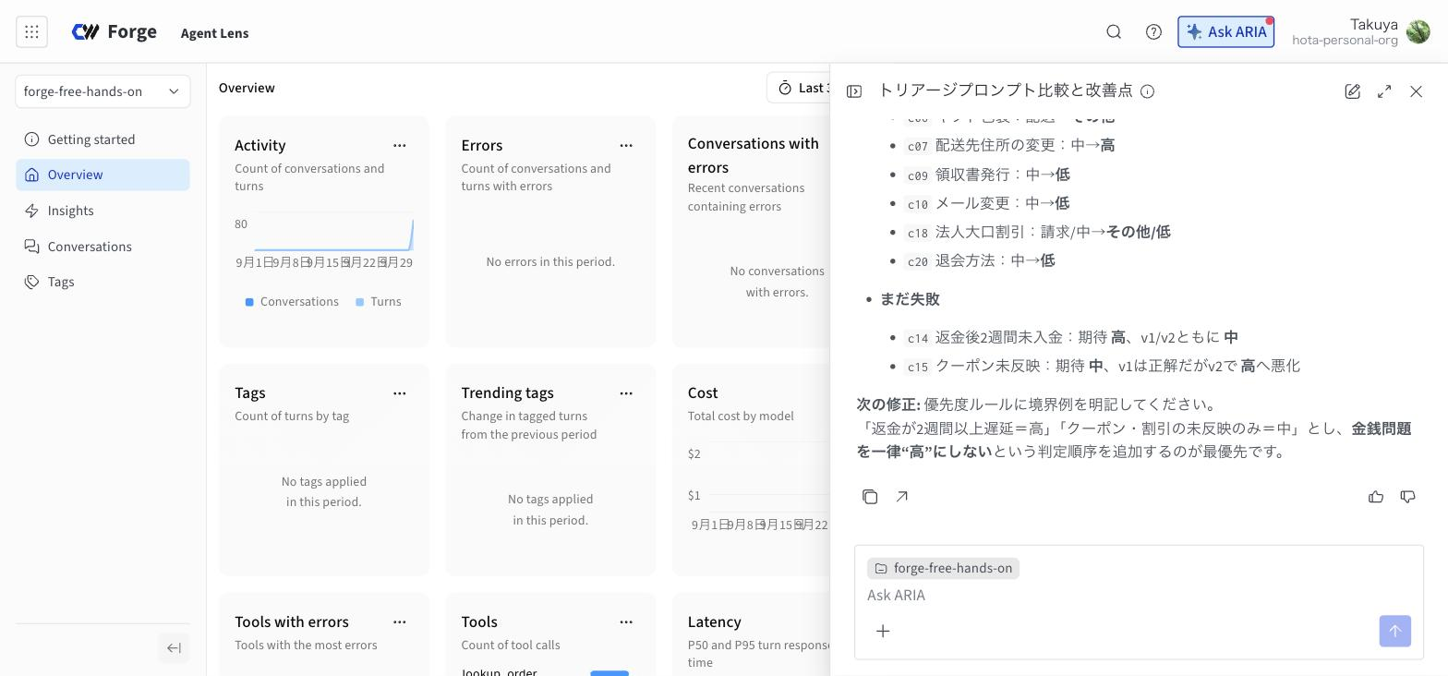1448x676 pixels.
Task: Toggle the Turns legend entry
Action: (379, 302)
